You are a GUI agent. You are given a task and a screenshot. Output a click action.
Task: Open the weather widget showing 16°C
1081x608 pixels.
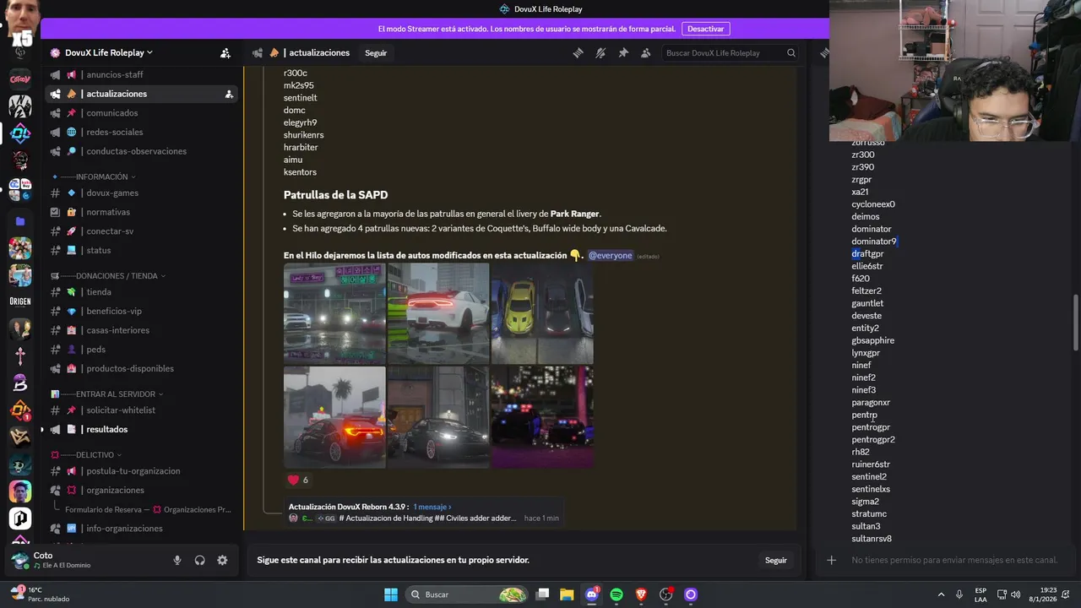coord(40,594)
